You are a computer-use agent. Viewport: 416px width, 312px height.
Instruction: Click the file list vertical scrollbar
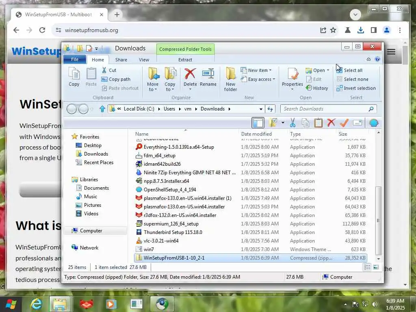[x=379, y=221]
